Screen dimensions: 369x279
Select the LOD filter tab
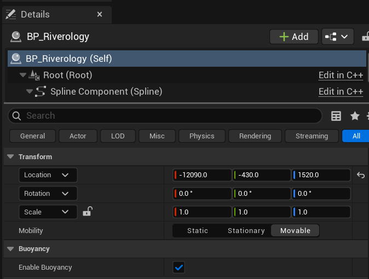[x=118, y=136]
